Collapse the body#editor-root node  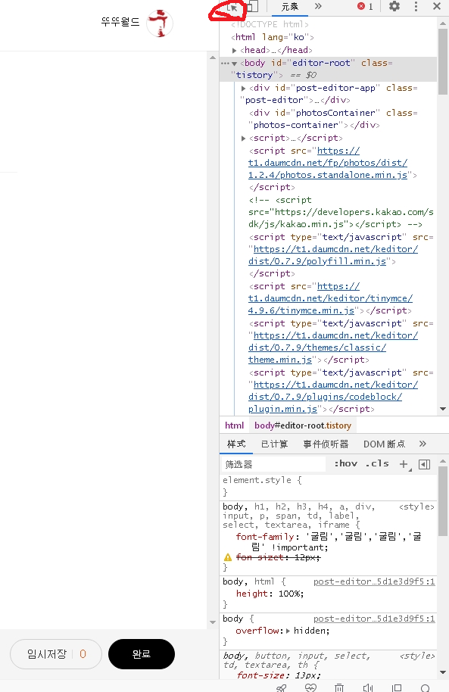[235, 63]
